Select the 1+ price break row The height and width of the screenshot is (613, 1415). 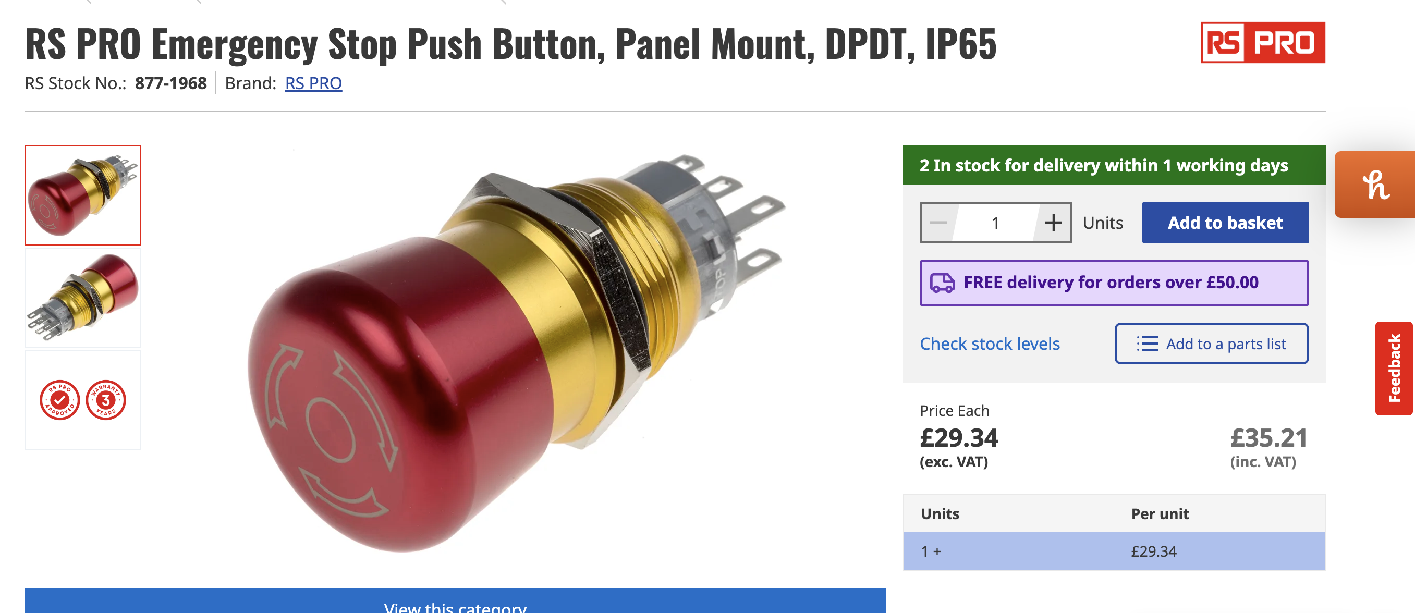pos(1114,551)
